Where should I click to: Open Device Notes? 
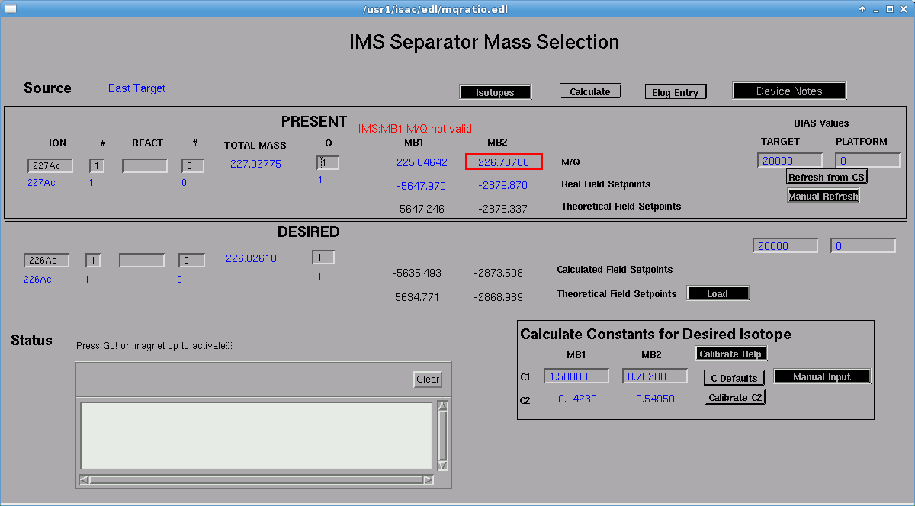789,91
